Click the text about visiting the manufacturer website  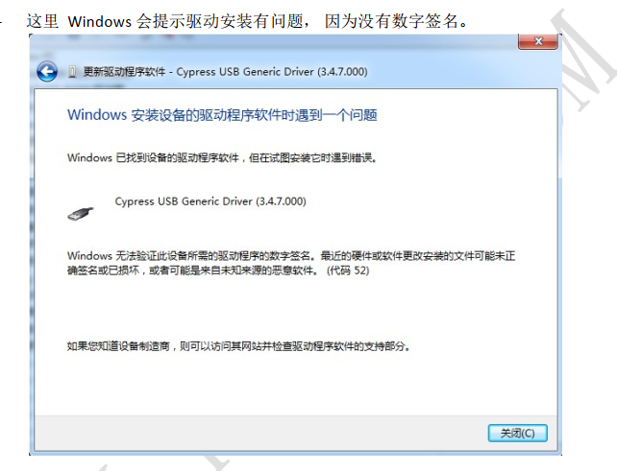point(238,346)
